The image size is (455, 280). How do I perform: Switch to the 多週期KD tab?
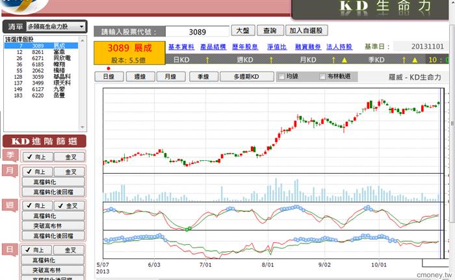click(x=246, y=77)
